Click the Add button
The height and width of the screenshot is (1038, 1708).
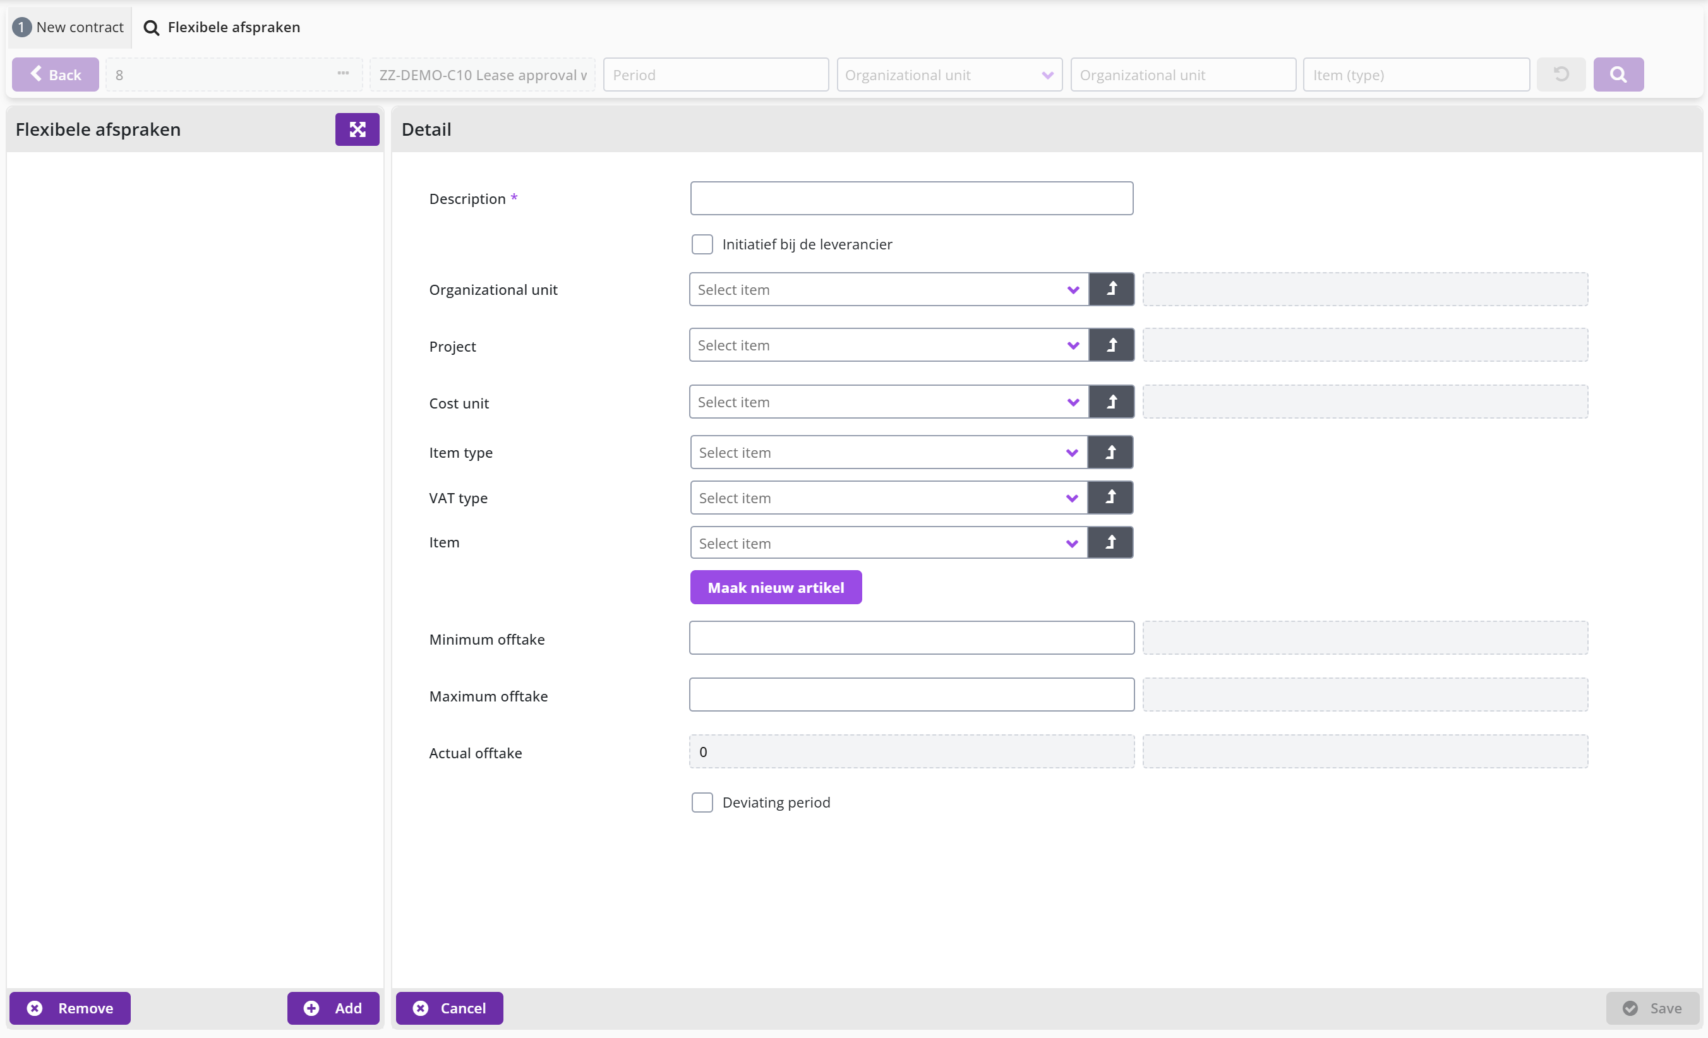point(333,1008)
